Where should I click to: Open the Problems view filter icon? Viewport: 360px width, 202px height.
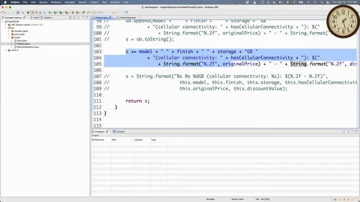[x=344, y=131]
